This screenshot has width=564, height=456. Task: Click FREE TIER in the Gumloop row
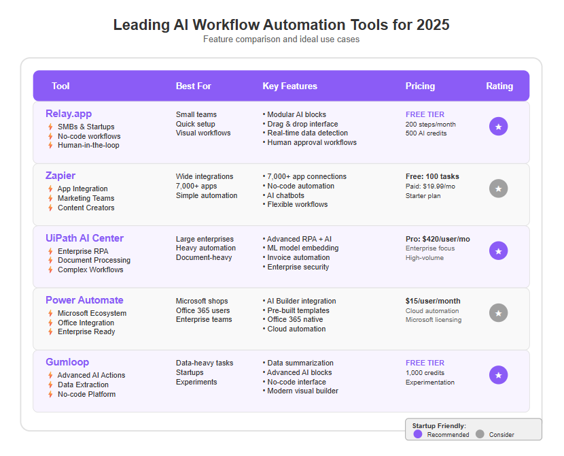425,363
